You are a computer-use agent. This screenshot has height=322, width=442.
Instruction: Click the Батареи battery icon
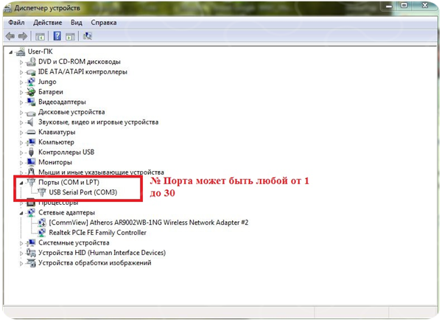31,92
